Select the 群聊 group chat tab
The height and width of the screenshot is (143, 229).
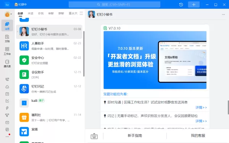pyautogui.click(x=61, y=13)
